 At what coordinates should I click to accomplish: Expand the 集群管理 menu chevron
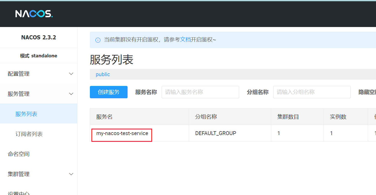71,174
